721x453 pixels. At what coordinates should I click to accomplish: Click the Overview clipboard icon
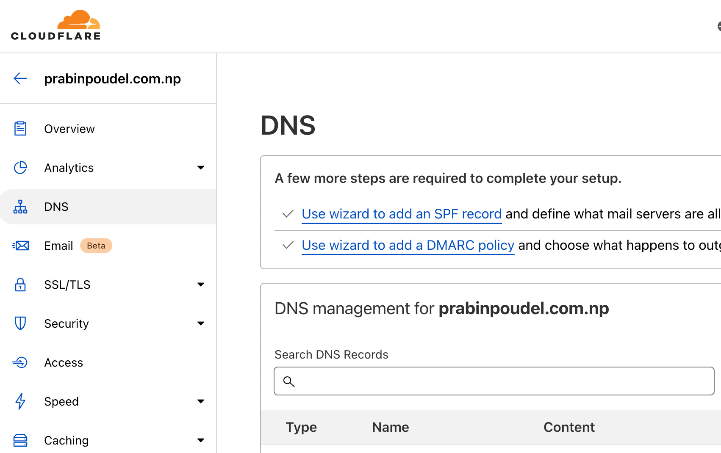(x=20, y=128)
